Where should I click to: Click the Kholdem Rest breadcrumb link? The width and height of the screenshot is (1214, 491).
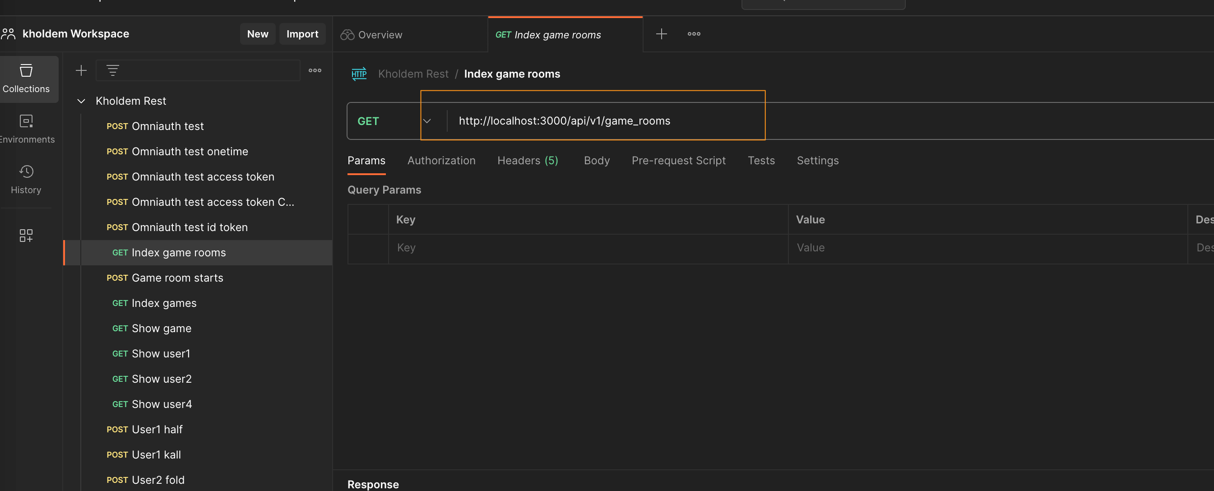tap(413, 74)
